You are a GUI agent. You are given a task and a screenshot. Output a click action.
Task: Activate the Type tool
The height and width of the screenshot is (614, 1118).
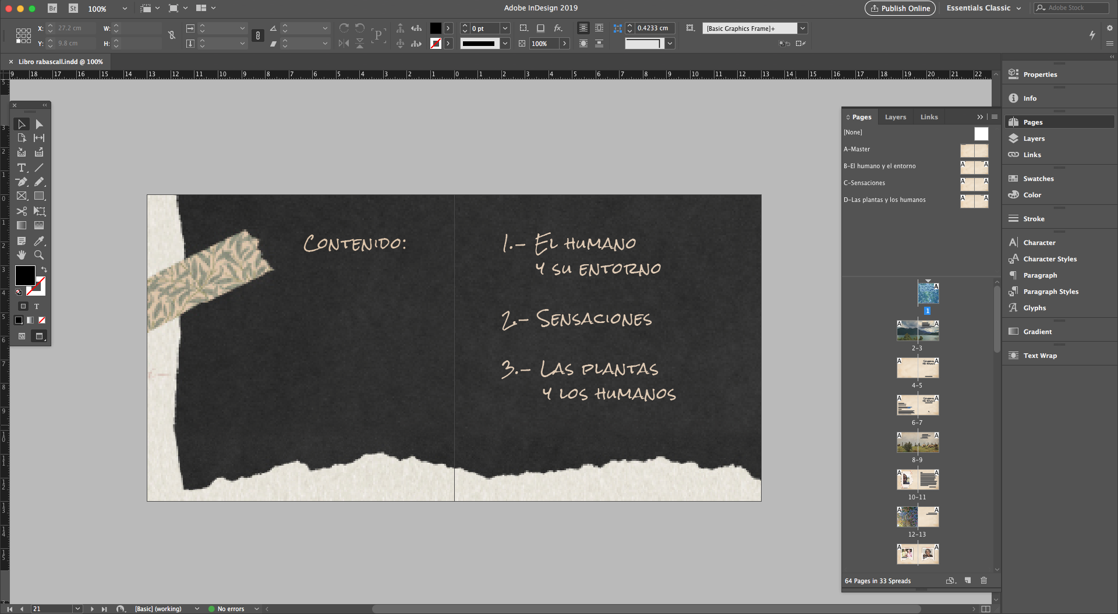[x=22, y=168]
